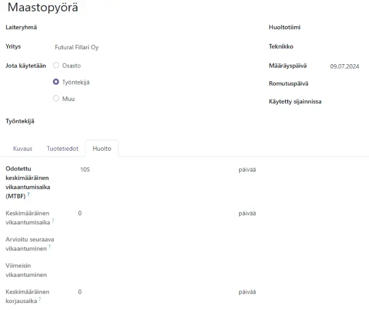Click help icon beside Keskimääräinen korjausaika
The image size is (369, 310).
pyautogui.click(x=40, y=299)
